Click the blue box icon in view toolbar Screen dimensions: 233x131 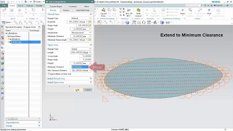[127, 23]
